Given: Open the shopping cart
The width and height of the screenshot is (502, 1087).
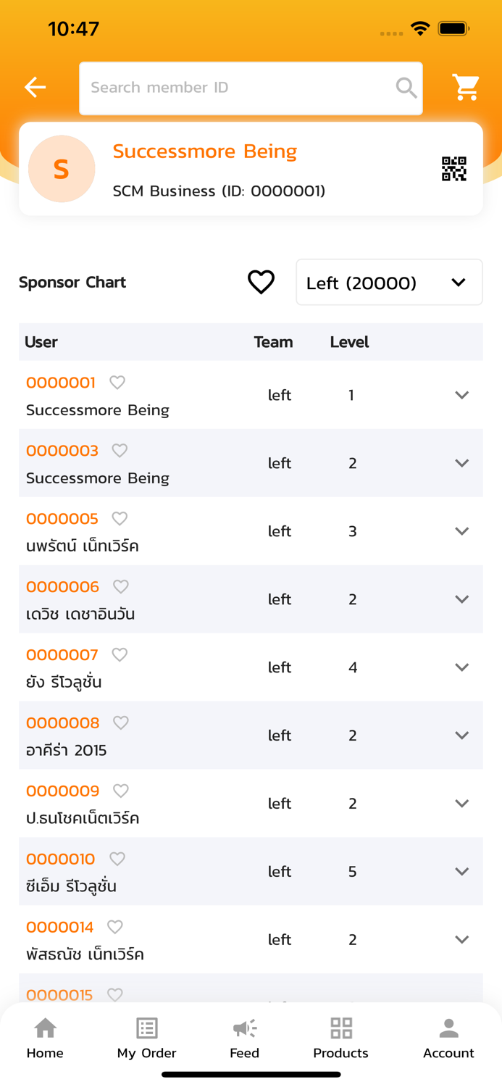Looking at the screenshot, I should click(466, 88).
